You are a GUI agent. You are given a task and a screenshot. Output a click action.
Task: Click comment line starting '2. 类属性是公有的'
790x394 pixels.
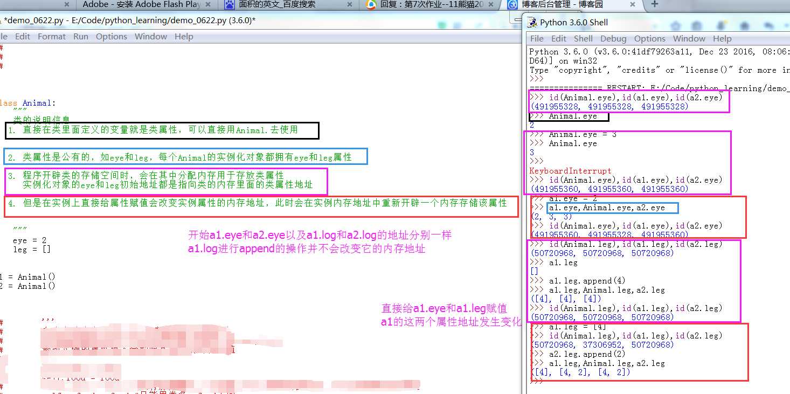click(x=180, y=157)
